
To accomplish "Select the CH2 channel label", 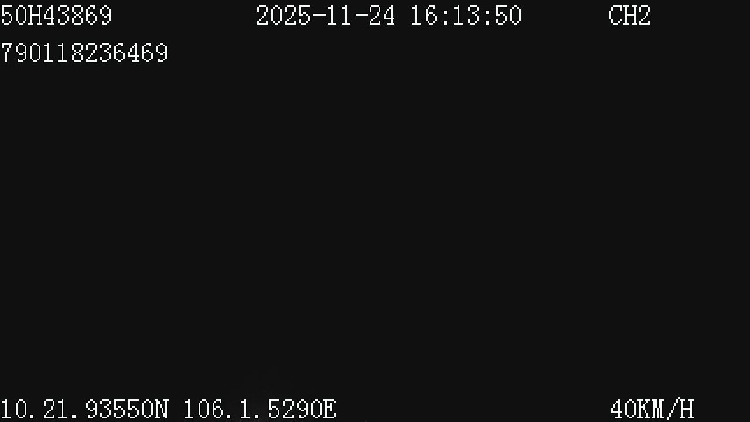I will point(630,16).
